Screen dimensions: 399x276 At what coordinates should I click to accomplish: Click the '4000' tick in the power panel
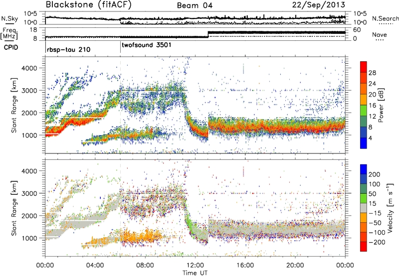point(29,68)
